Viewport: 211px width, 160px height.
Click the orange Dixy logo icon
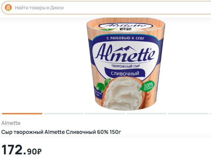[x=8, y=8]
